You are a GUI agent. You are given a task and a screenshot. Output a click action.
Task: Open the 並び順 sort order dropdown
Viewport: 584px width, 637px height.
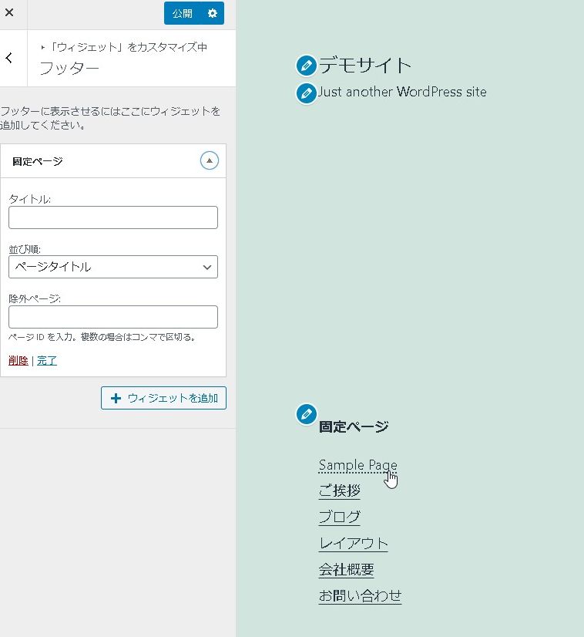[113, 267]
